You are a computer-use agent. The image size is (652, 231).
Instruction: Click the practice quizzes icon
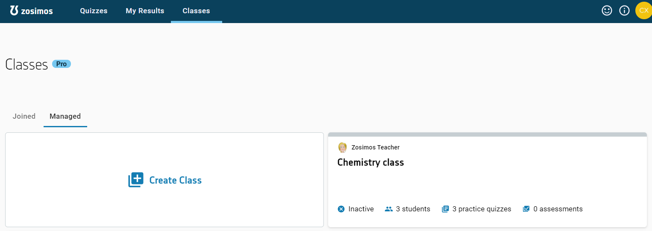point(445,209)
